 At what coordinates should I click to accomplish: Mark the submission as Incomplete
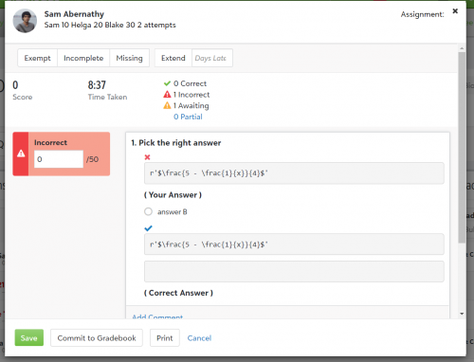(x=83, y=58)
